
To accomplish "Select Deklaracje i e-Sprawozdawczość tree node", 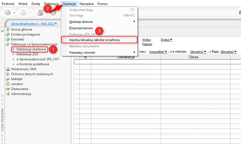I will pos(34,44).
